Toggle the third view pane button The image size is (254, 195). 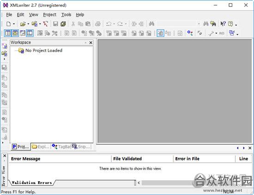pos(23,33)
